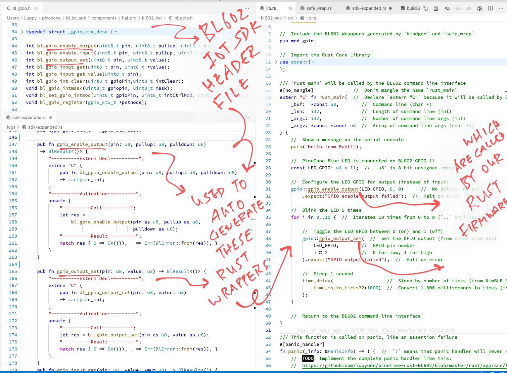Open more actions menu in bl_gpio.h pane
Screen dimensions: 507x373
247,8
